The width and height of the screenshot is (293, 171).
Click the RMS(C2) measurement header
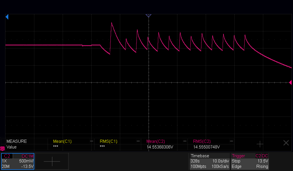point(202,141)
